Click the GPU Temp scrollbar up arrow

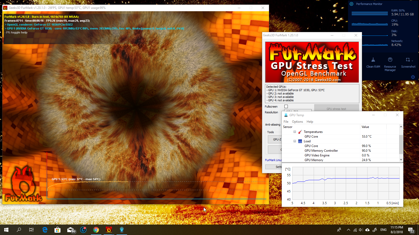401,127
